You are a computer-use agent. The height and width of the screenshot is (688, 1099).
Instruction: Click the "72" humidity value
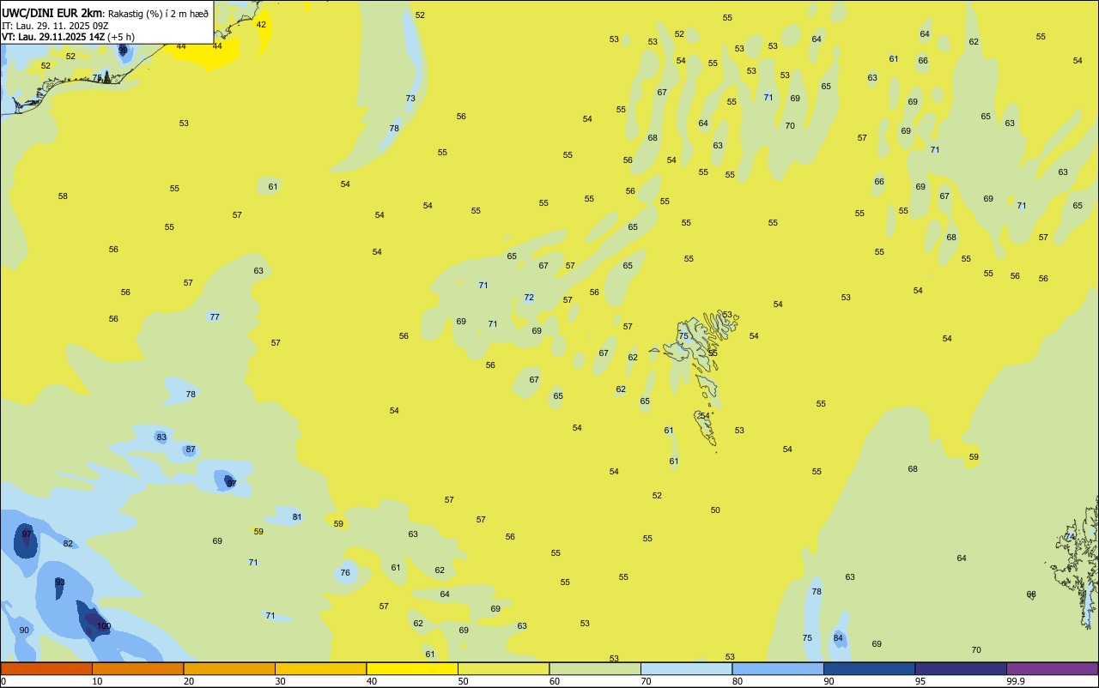529,299
